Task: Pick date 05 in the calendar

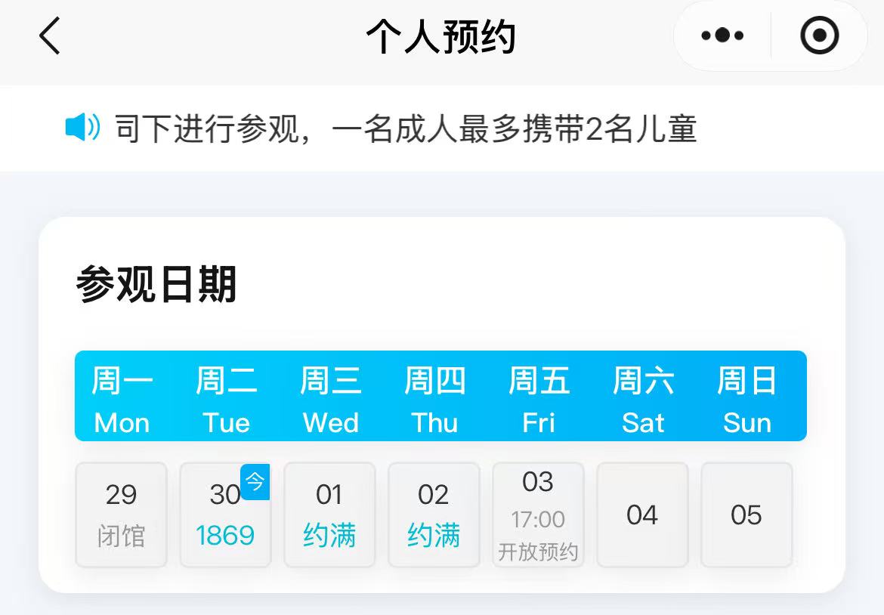Action: point(746,515)
